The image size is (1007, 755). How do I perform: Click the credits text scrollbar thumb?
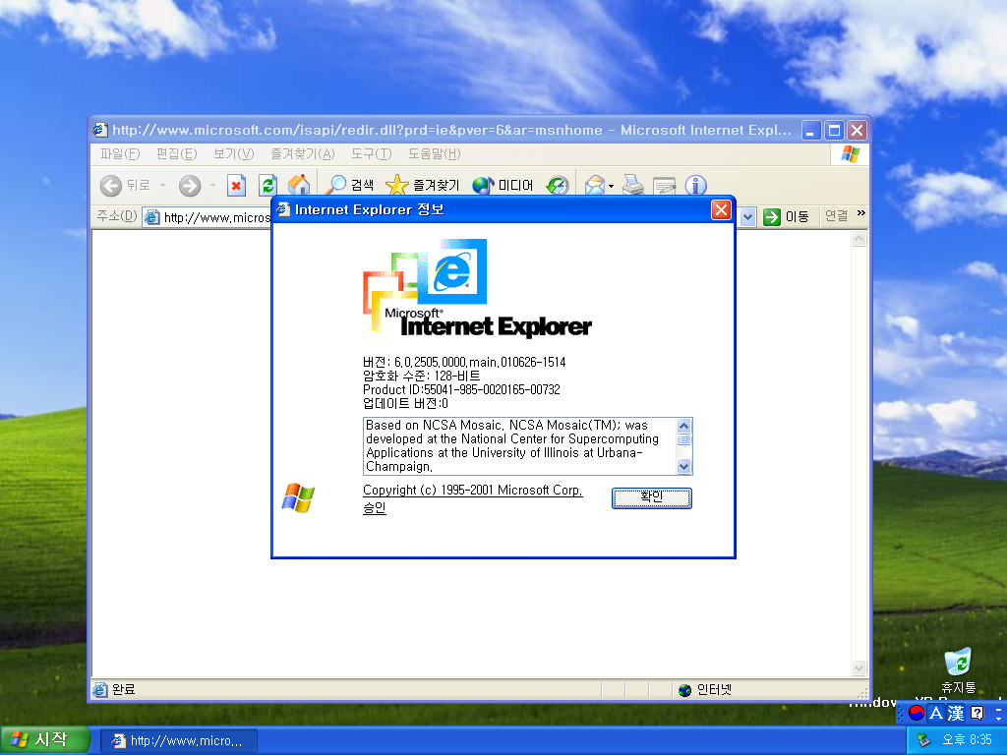click(x=684, y=439)
